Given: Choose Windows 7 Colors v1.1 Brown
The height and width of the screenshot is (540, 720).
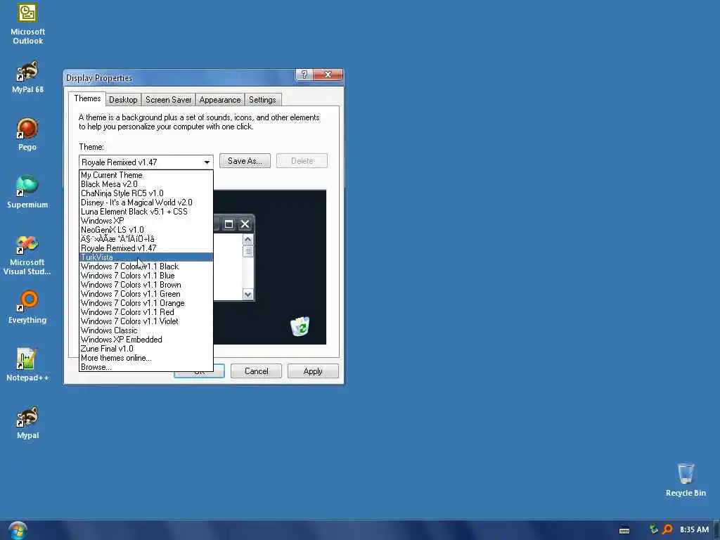Looking at the screenshot, I should (146, 285).
